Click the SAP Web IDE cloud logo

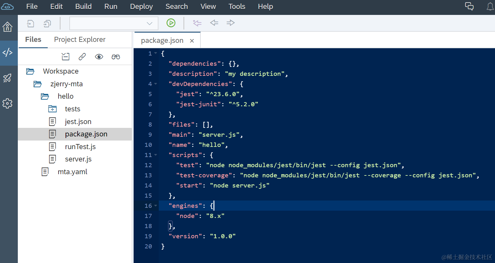(x=7, y=7)
